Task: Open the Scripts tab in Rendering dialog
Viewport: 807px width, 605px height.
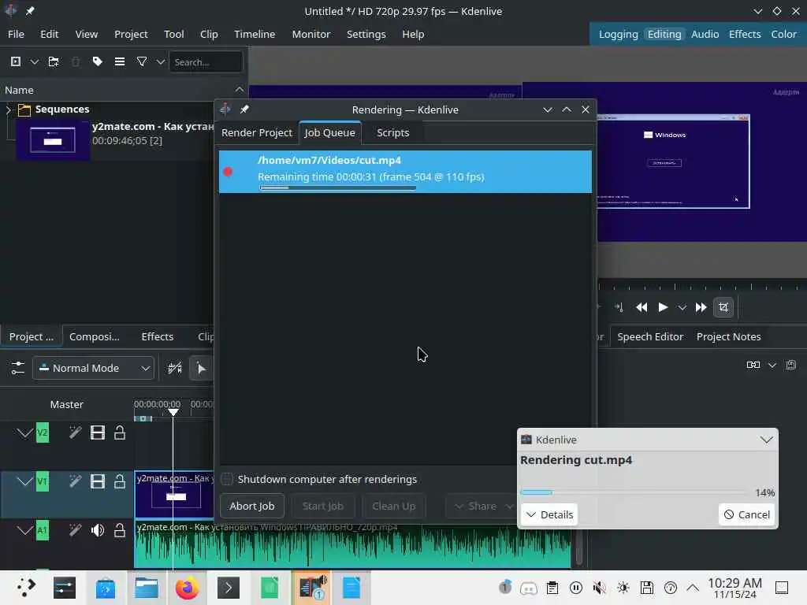Action: point(392,132)
